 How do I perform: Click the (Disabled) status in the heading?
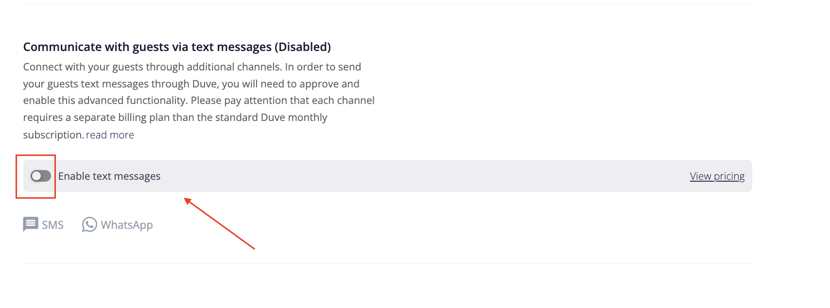point(303,47)
